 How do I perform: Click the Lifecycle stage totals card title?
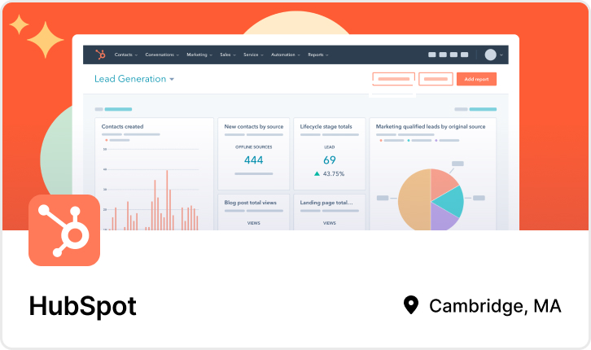(326, 127)
